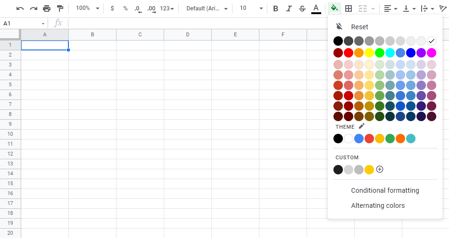
Task: Click the Text color 'A' icon
Action: [x=316, y=8]
